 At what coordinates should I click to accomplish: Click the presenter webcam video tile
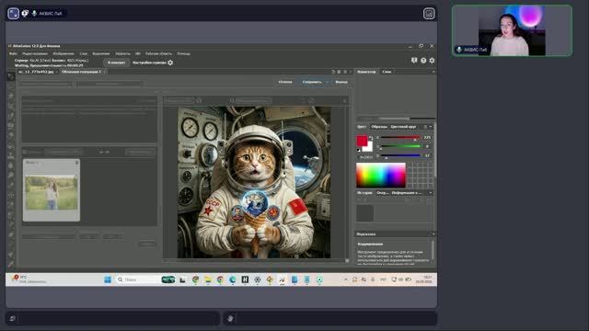click(x=512, y=30)
